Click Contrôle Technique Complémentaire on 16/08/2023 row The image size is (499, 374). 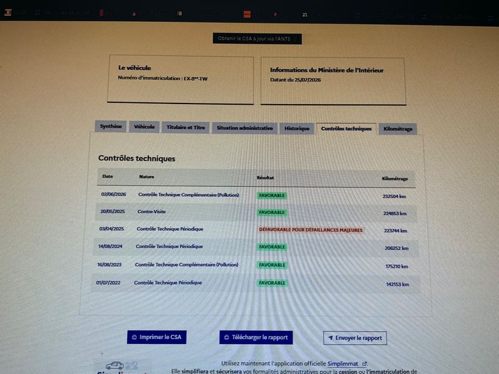(187, 264)
